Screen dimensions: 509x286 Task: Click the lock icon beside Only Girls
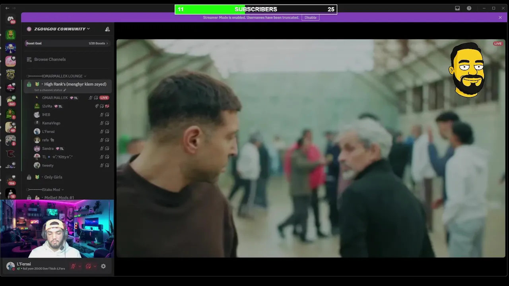coord(29,177)
